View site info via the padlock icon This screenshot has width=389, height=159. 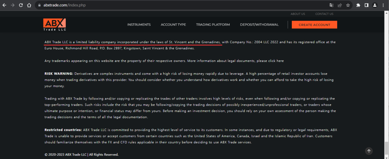pyautogui.click(x=39, y=5)
